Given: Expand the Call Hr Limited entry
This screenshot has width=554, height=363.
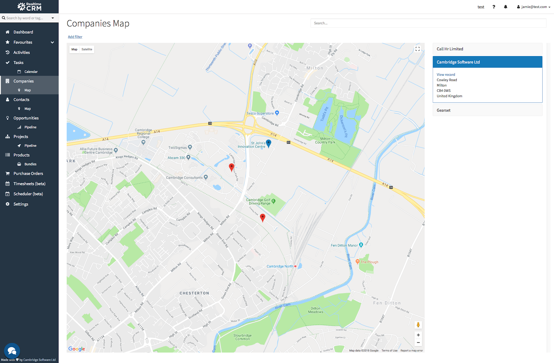Looking at the screenshot, I should pos(488,49).
